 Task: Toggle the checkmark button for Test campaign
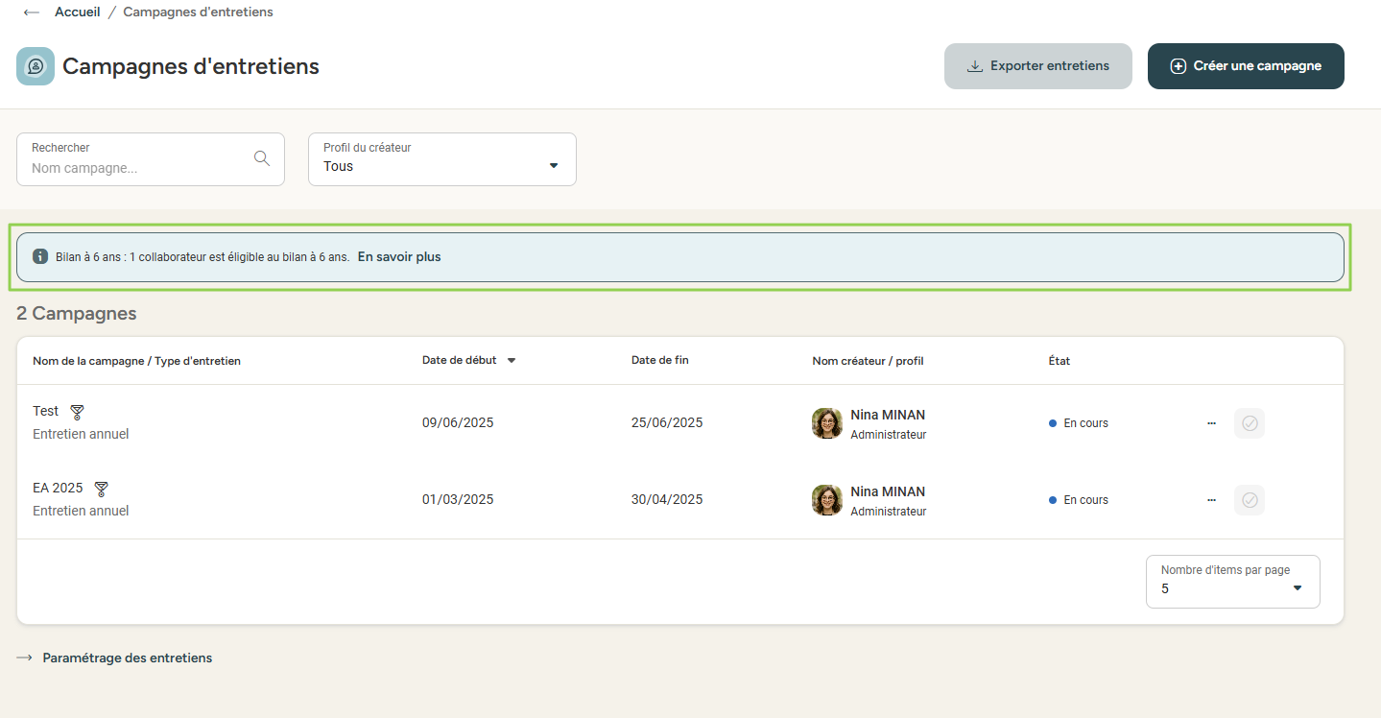[1249, 423]
